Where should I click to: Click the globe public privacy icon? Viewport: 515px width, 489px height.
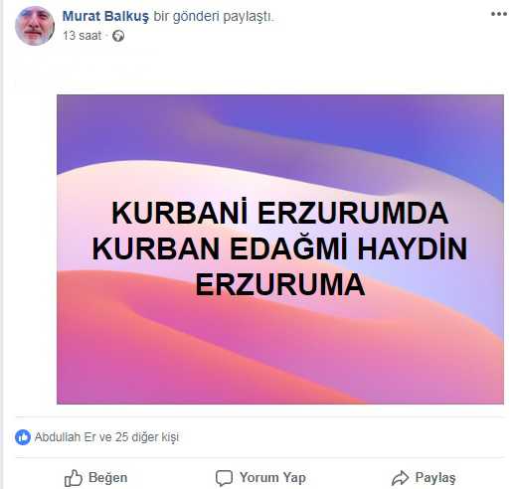point(118,36)
